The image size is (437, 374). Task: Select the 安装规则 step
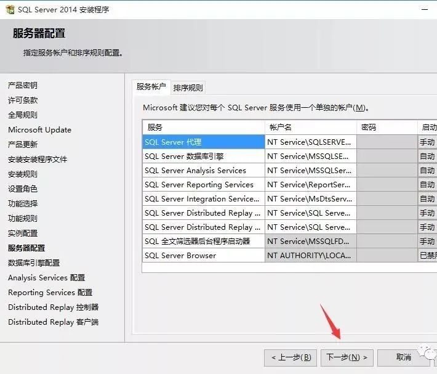coord(23,174)
